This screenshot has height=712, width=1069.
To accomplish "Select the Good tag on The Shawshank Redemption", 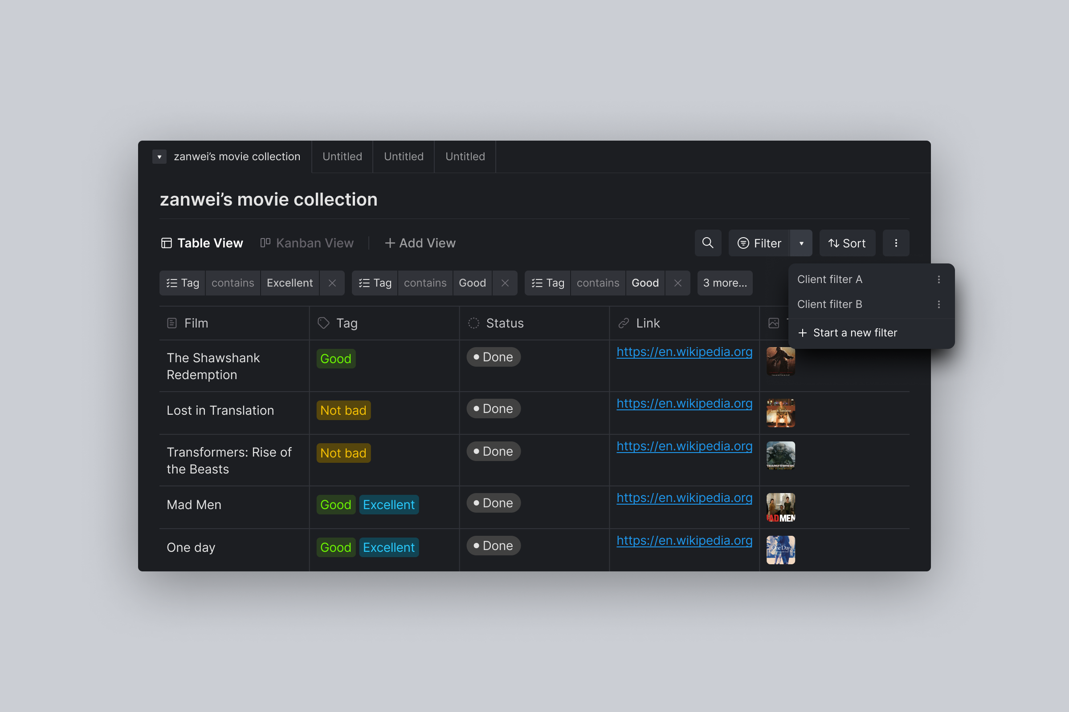I will click(x=335, y=358).
